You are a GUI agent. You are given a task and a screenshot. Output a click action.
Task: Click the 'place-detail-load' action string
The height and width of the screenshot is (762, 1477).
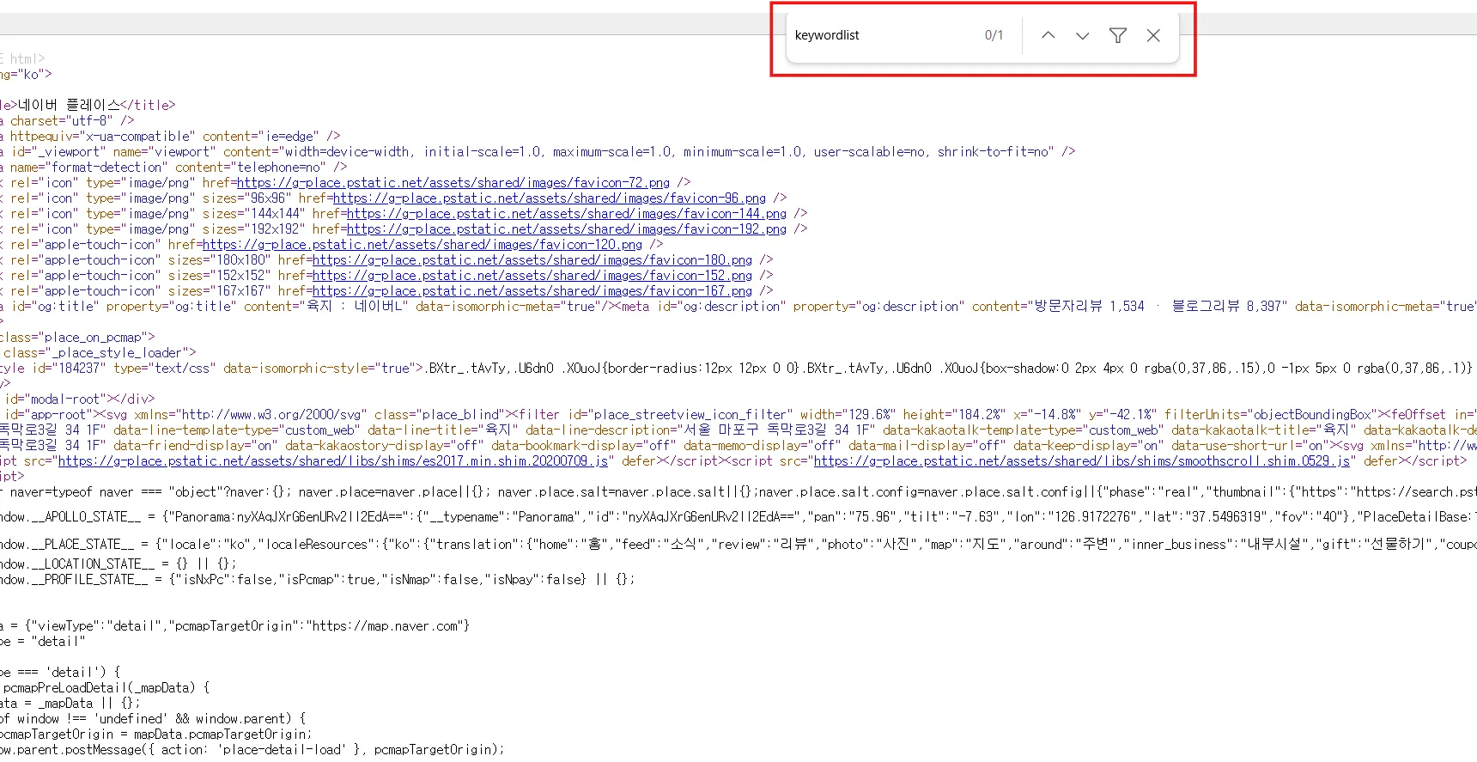coord(282,750)
